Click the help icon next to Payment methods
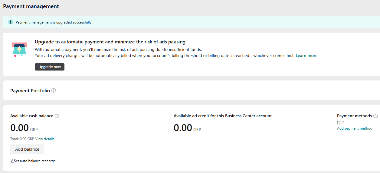 click(x=375, y=116)
